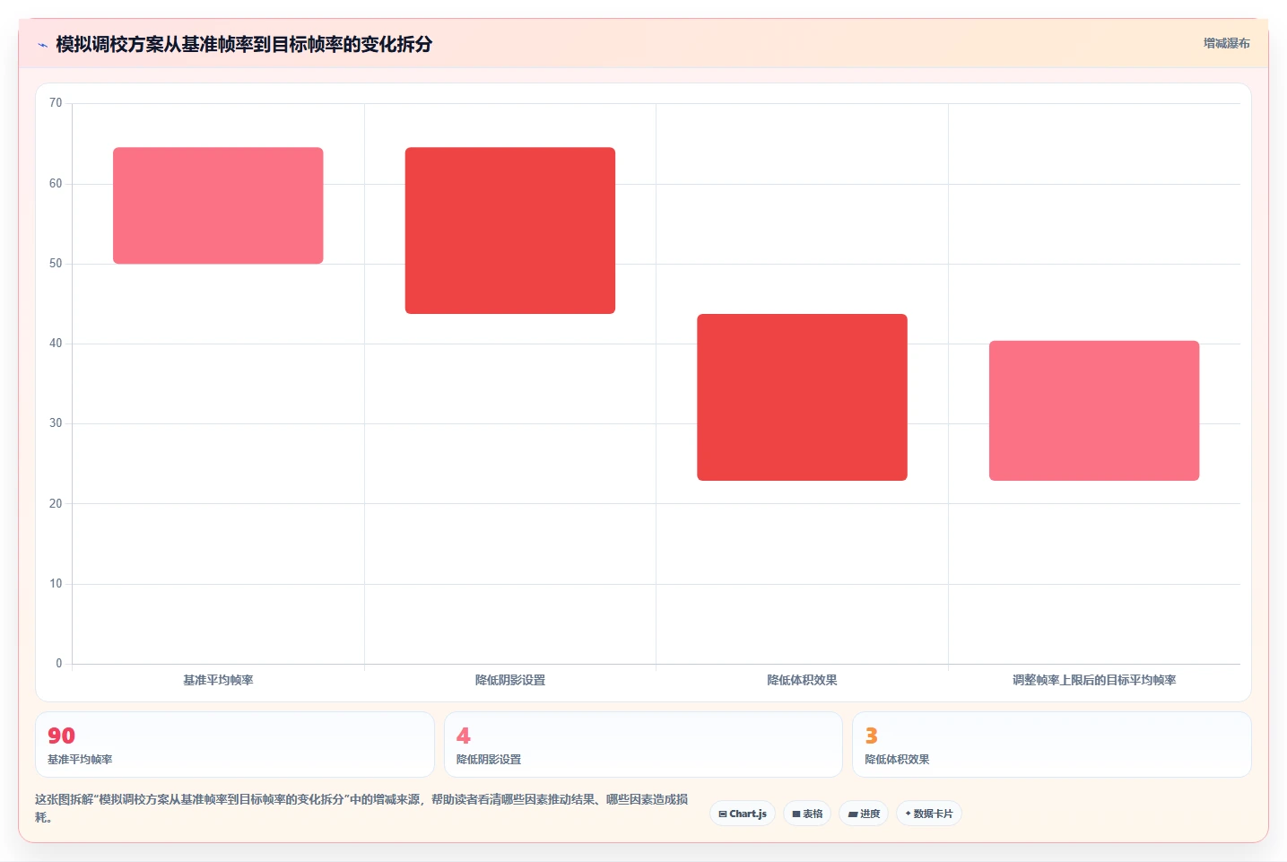
Task: Click the x-axis label 降低体积效果
Action: (802, 680)
